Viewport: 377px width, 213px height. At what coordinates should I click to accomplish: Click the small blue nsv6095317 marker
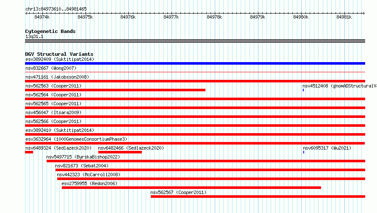tap(304, 152)
